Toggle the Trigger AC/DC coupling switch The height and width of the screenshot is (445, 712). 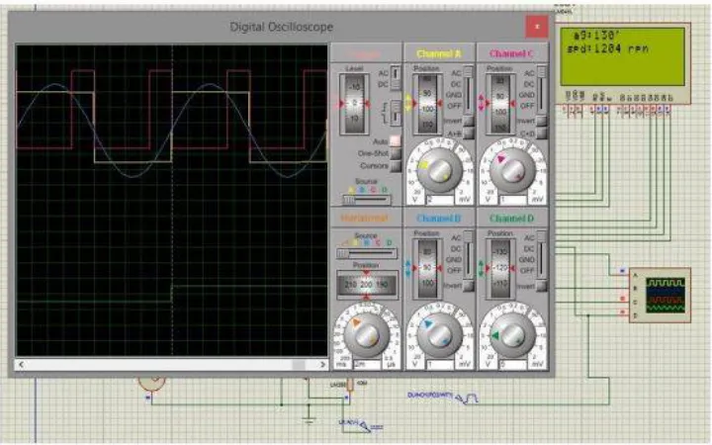pyautogui.click(x=396, y=78)
